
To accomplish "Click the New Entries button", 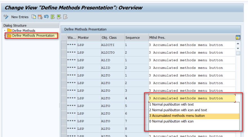I will coord(20,17).
